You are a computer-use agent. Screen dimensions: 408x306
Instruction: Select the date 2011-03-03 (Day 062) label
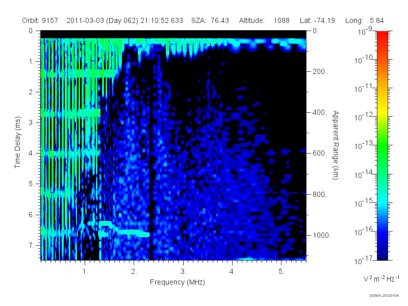(103, 20)
